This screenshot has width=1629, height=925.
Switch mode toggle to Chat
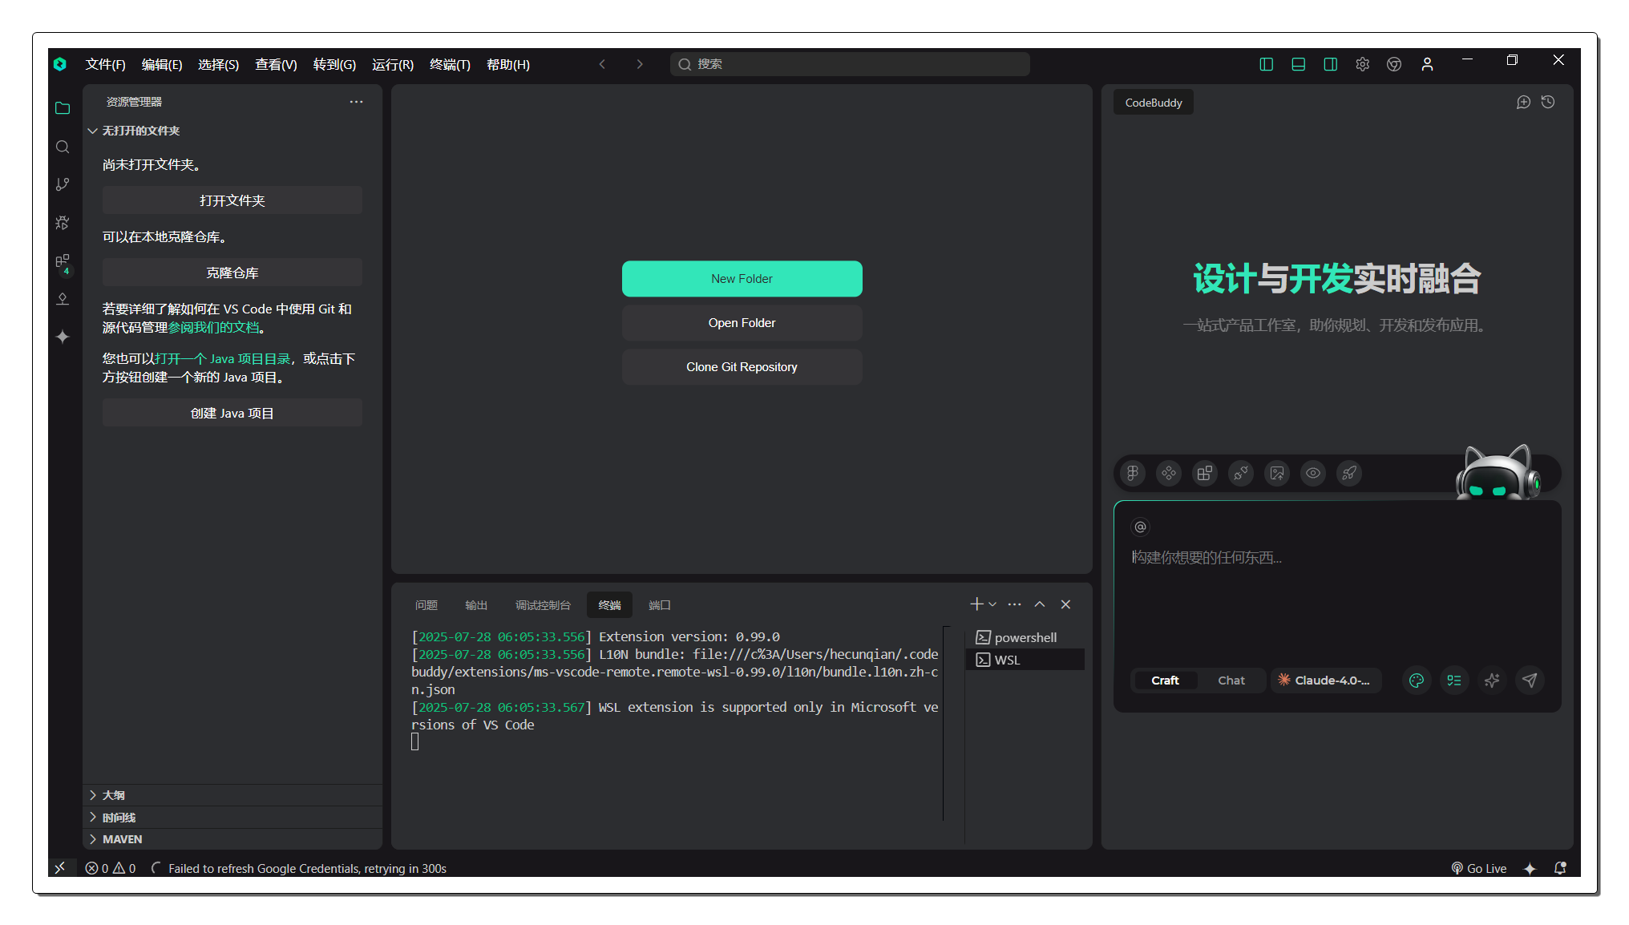pyautogui.click(x=1231, y=681)
